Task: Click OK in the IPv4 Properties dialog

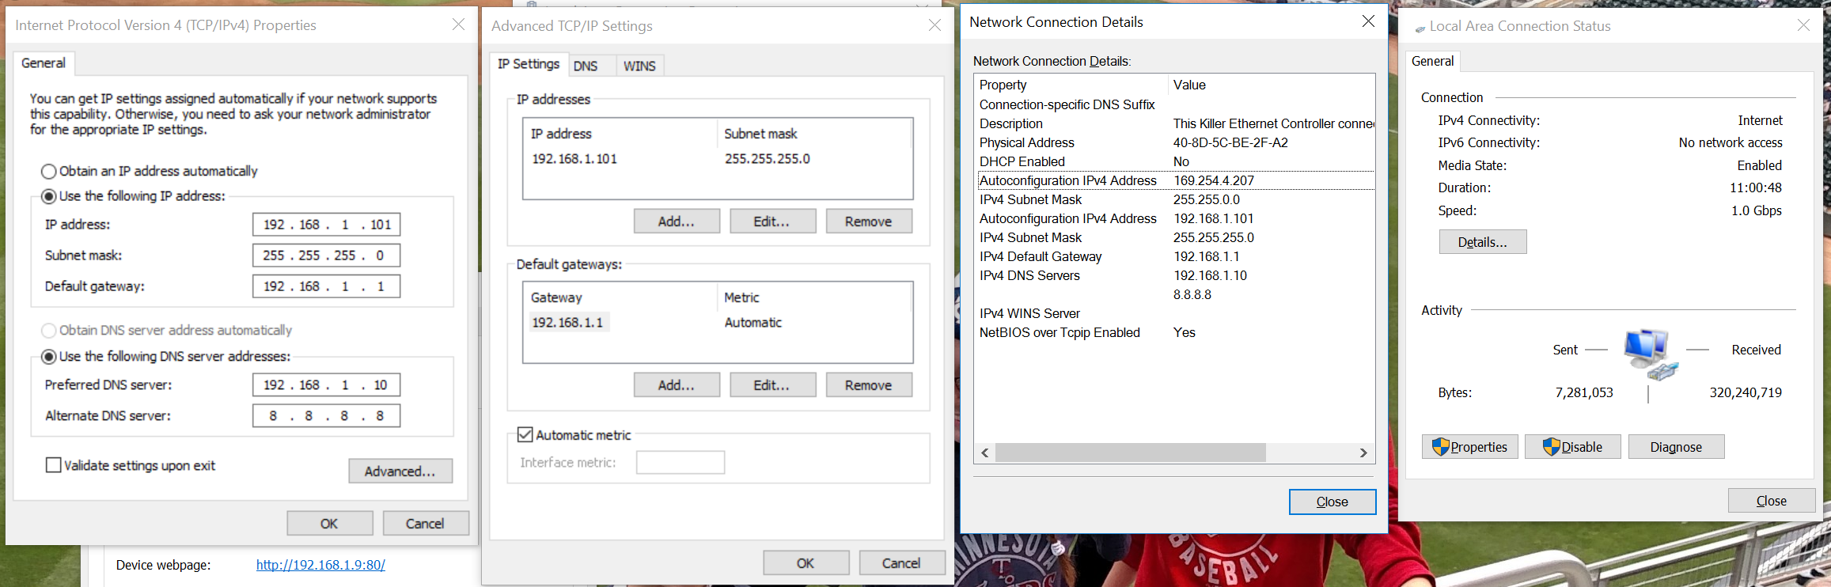Action: click(x=330, y=524)
